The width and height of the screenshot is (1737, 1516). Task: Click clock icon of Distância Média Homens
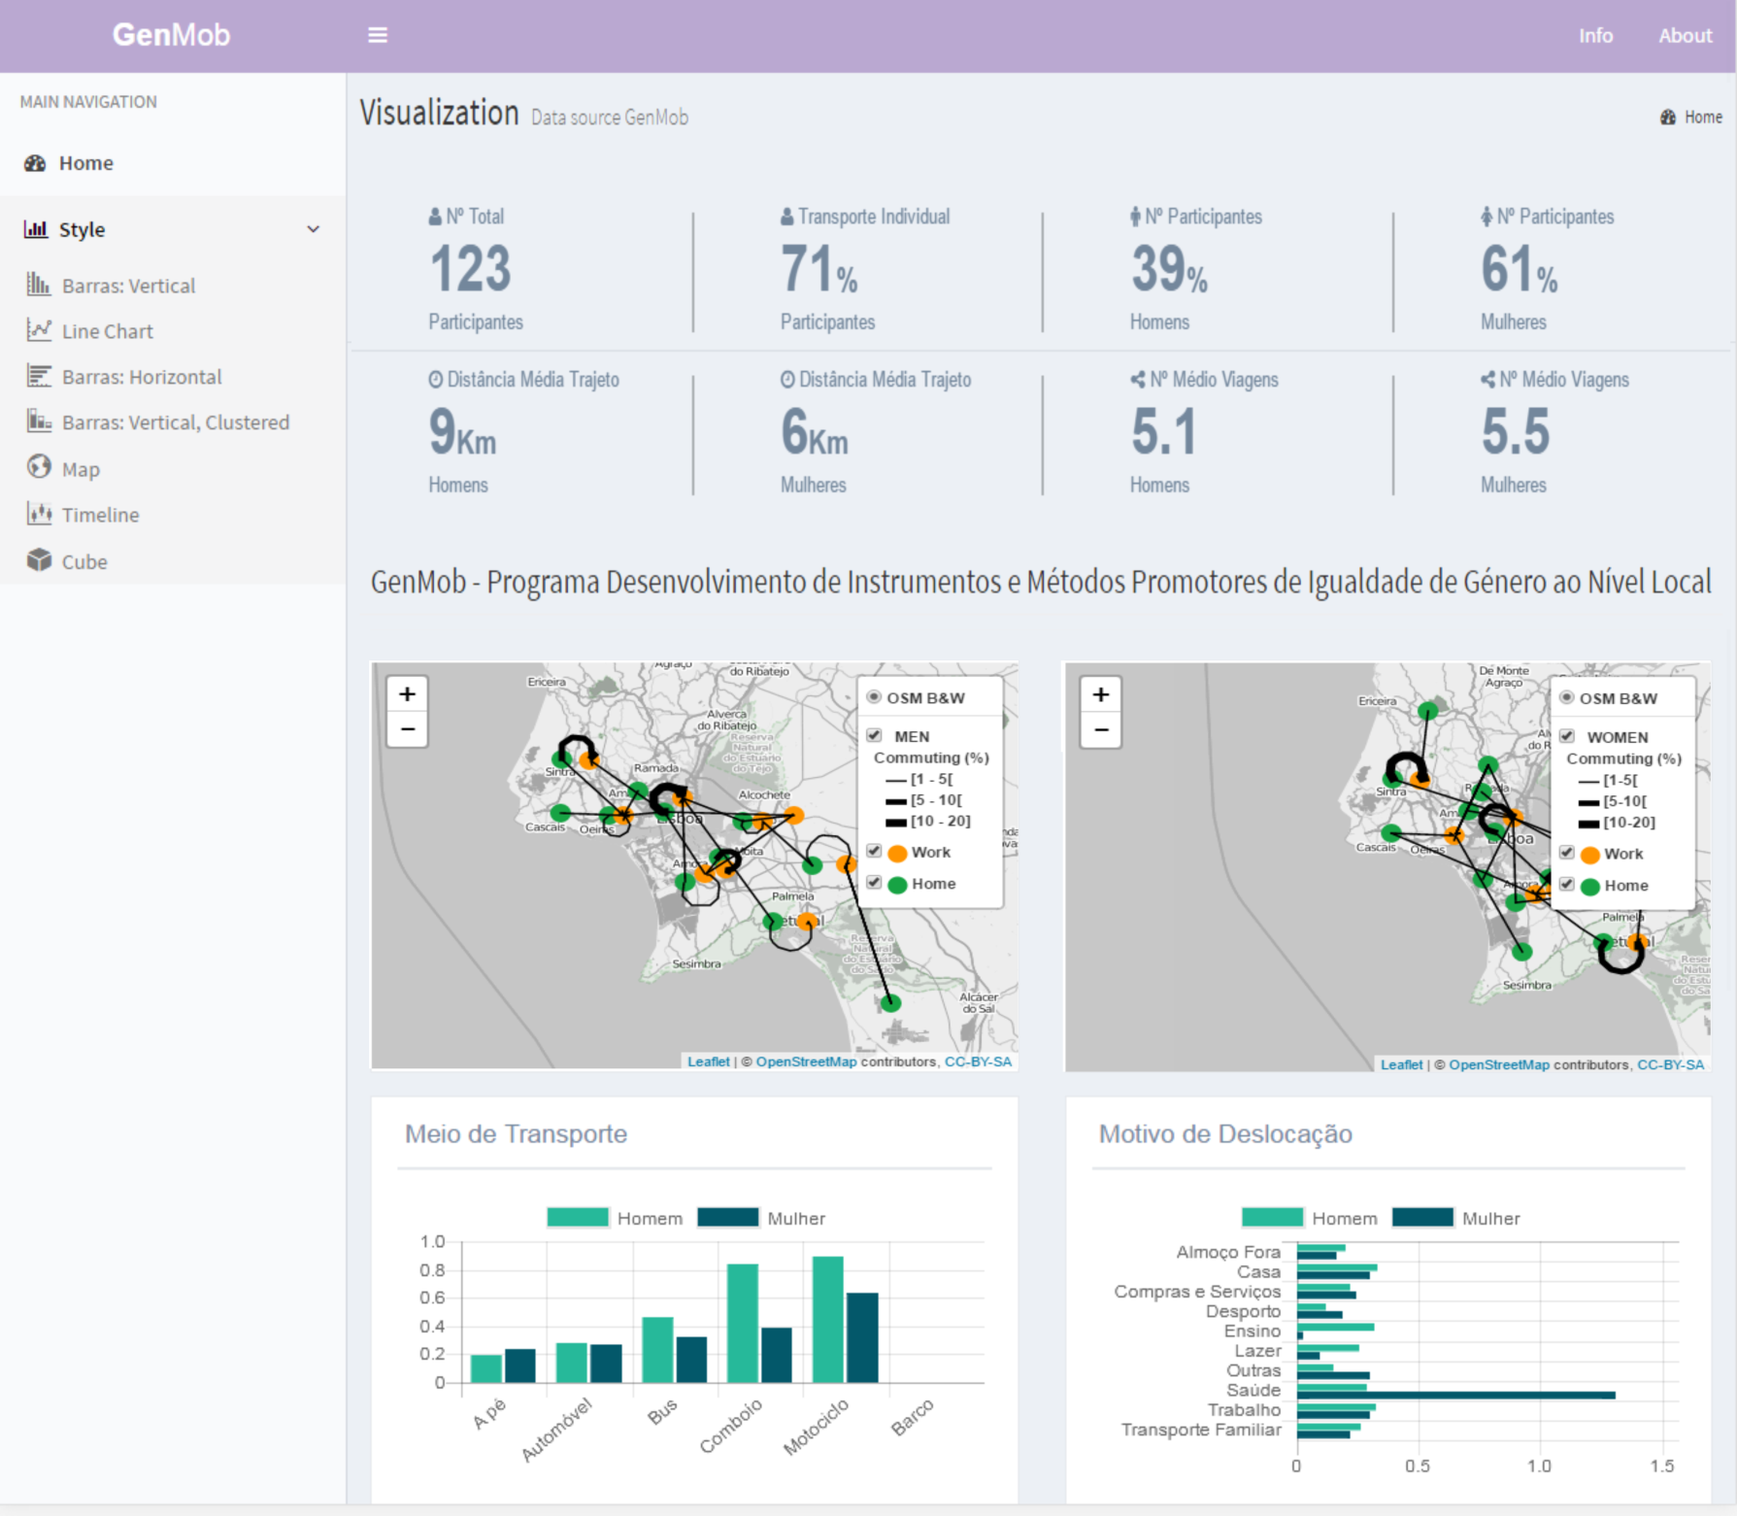(x=436, y=380)
